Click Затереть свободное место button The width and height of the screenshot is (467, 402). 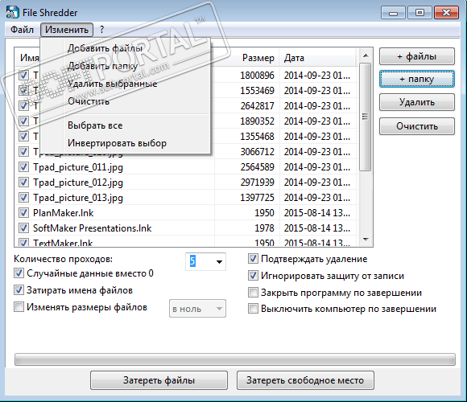coord(305,380)
